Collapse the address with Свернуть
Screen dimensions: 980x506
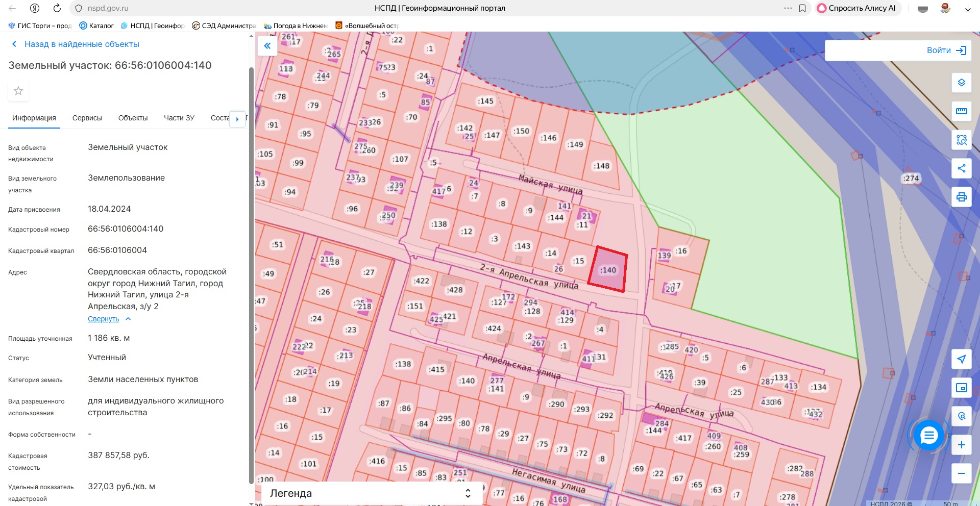point(104,319)
